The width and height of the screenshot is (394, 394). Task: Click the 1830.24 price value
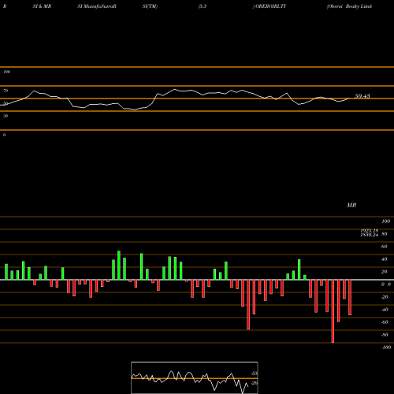click(x=369, y=235)
